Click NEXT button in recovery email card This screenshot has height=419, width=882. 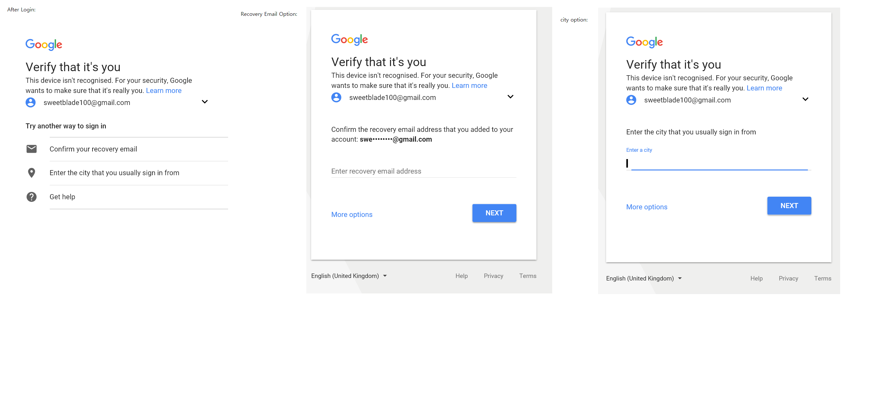[494, 213]
